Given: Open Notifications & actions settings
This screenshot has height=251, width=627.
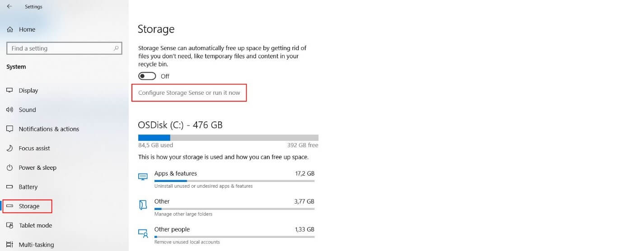Looking at the screenshot, I should click(x=49, y=129).
